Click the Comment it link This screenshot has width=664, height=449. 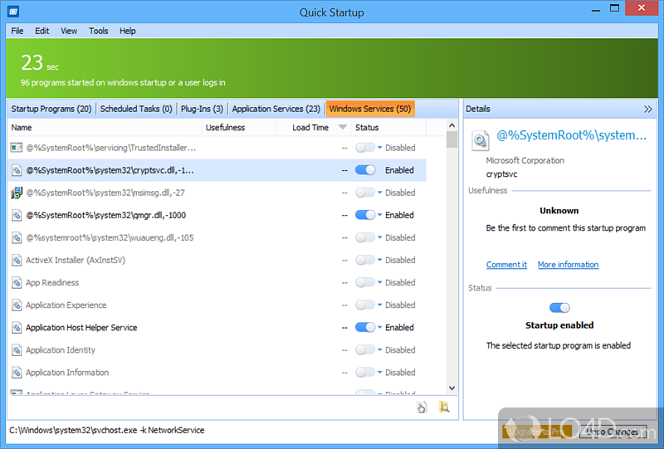pos(506,265)
